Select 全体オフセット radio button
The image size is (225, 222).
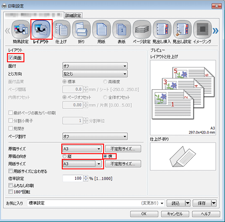tap(105, 97)
